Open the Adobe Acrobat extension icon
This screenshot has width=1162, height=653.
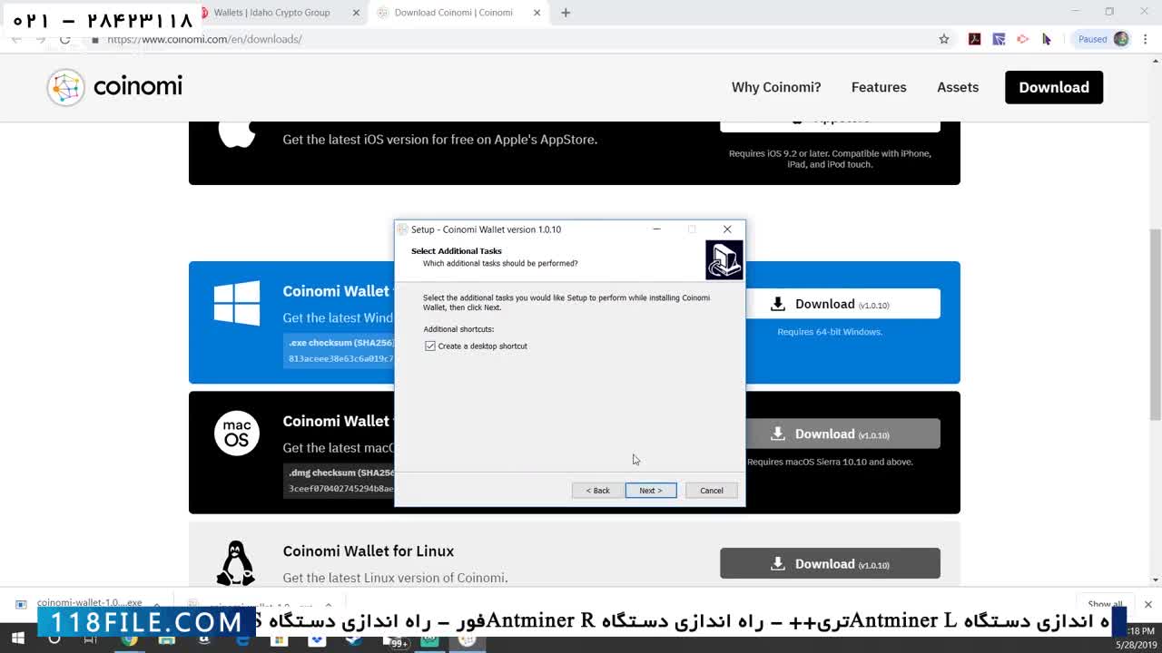click(x=974, y=39)
